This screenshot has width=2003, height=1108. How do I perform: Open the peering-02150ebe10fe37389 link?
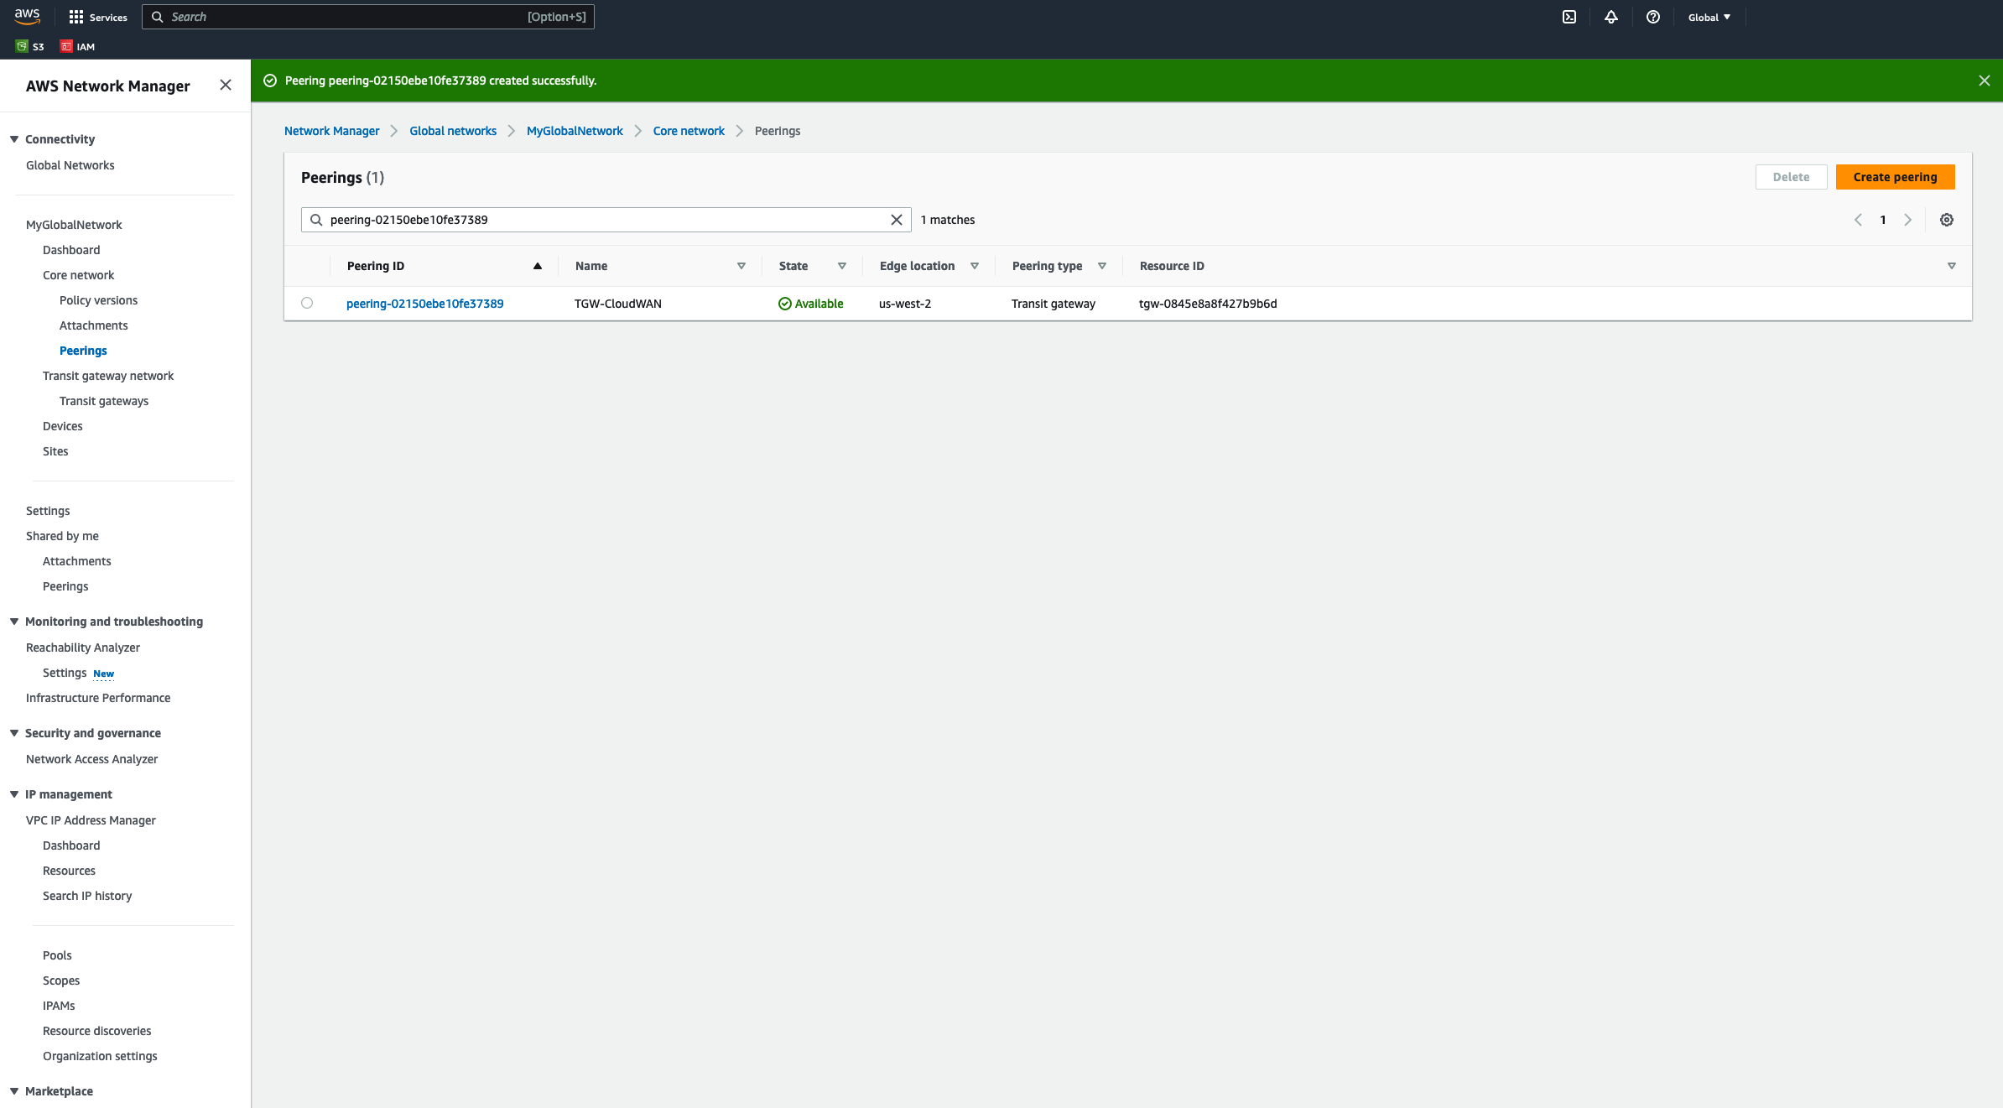pyautogui.click(x=424, y=303)
